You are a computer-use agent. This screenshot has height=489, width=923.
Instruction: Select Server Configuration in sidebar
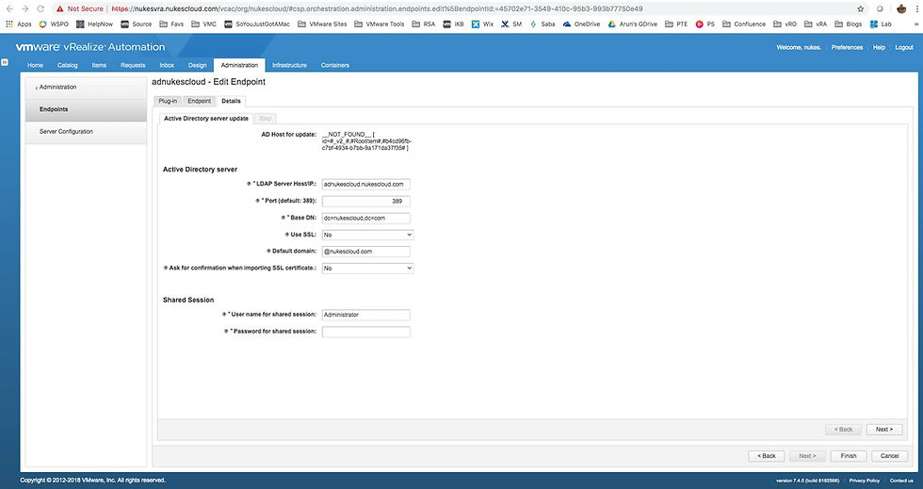(x=86, y=132)
